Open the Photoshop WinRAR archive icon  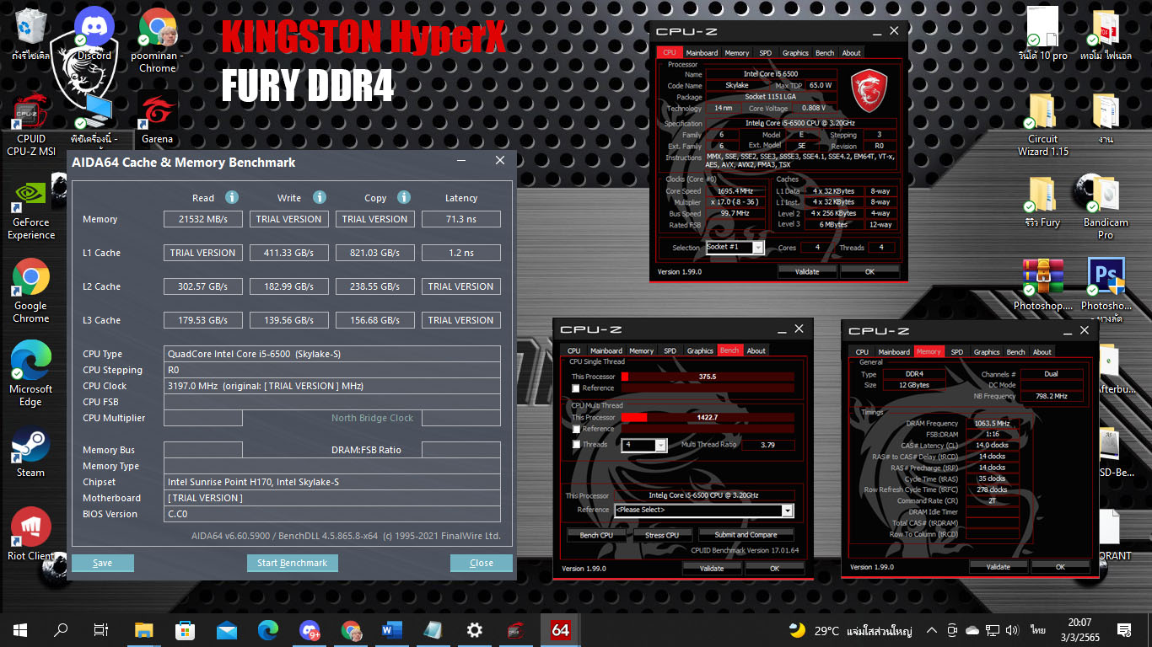coord(1042,285)
